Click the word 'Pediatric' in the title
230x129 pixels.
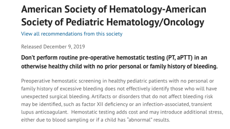pyautogui.click(x=85, y=22)
